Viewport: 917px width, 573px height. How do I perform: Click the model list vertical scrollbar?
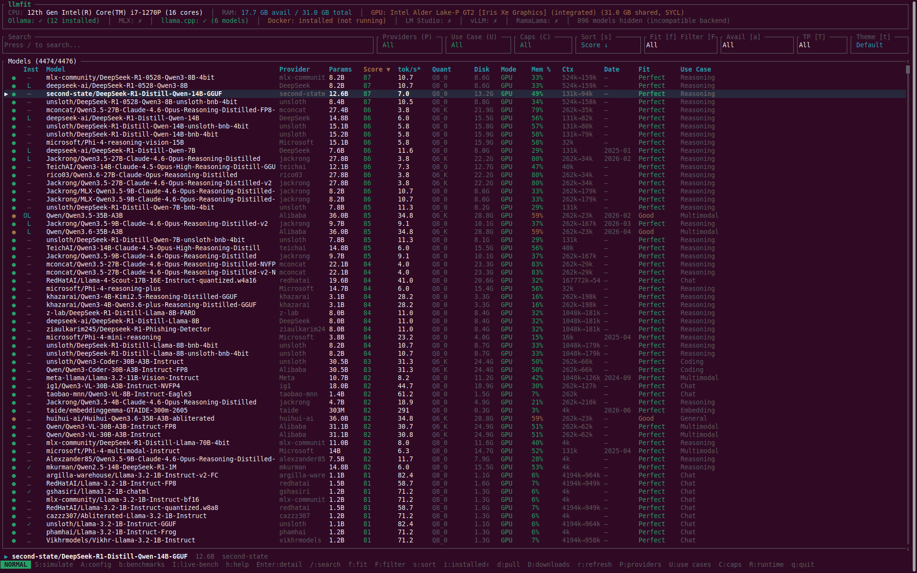908,306
